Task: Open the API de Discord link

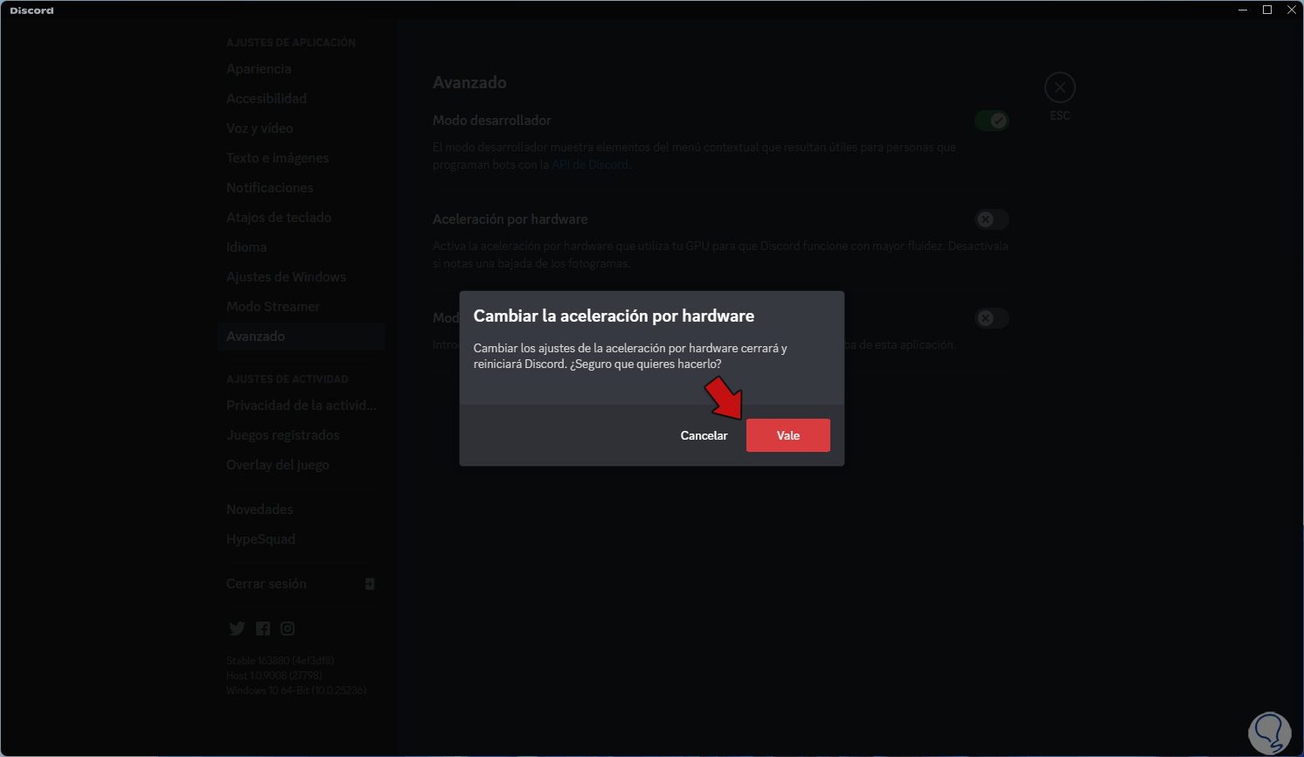Action: tap(590, 164)
